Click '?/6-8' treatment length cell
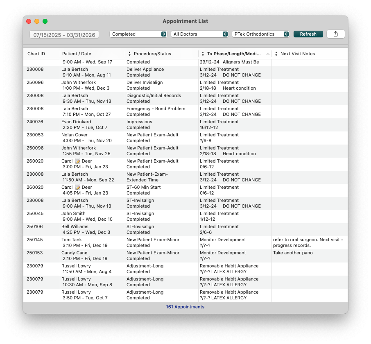Screen dimensions: 371x344 coord(206,140)
